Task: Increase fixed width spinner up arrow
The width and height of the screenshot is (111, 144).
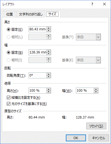Action: click(49, 51)
